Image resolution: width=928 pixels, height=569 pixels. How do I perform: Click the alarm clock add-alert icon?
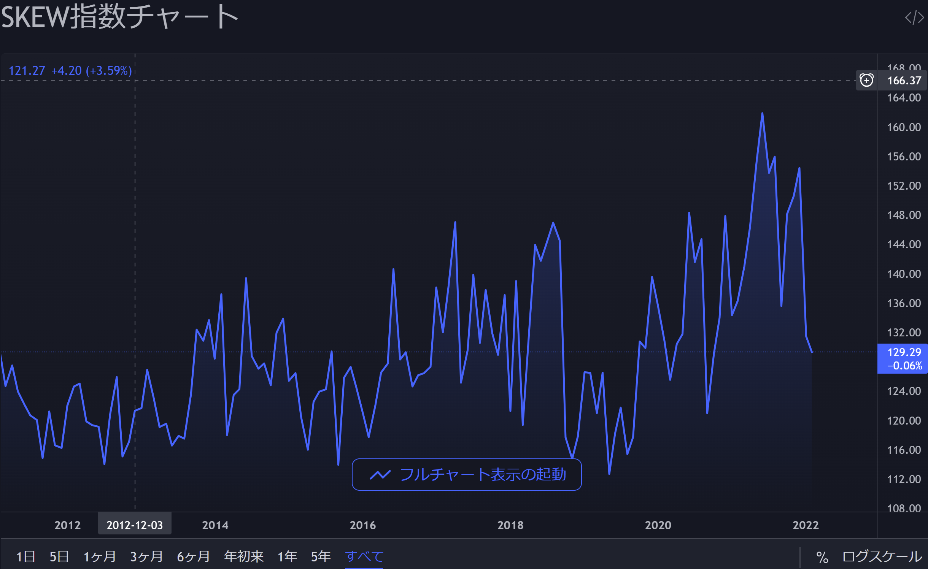(x=866, y=80)
